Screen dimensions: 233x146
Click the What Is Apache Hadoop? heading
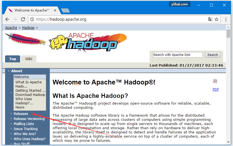[x=90, y=96]
